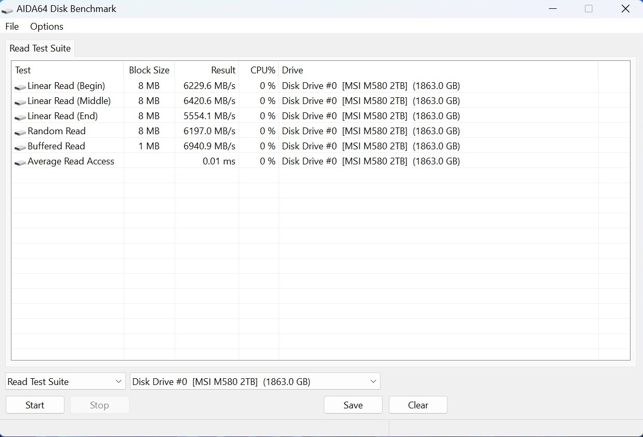The image size is (643, 437).
Task: Click the 8 MB cell in Linear Read (Begin) row
Action: pyautogui.click(x=149, y=86)
